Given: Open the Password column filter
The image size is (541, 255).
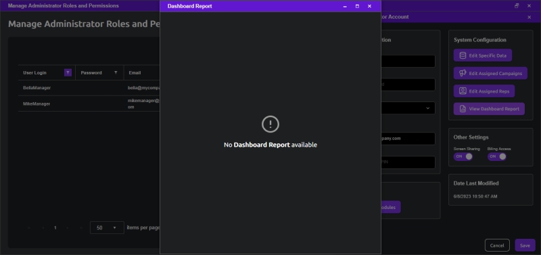Looking at the screenshot, I should coord(116,72).
